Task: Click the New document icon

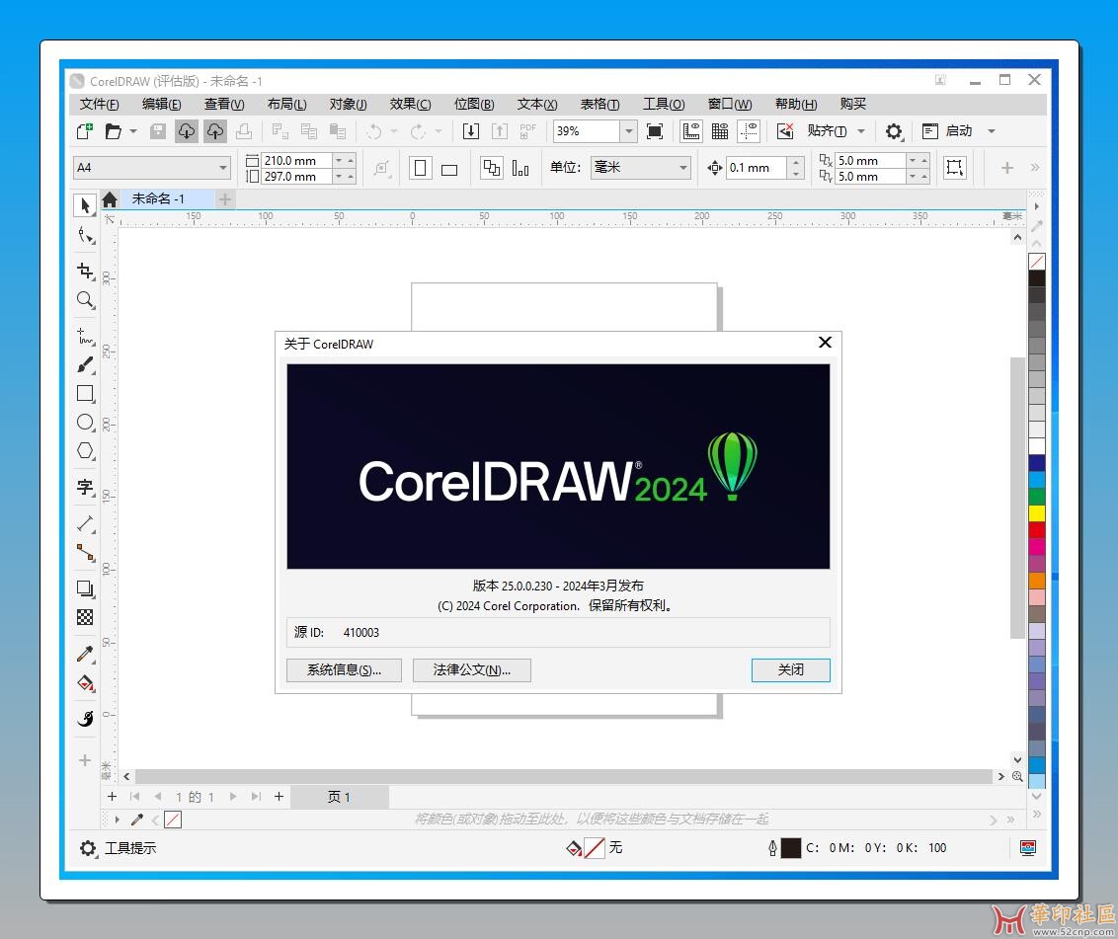Action: click(x=84, y=131)
